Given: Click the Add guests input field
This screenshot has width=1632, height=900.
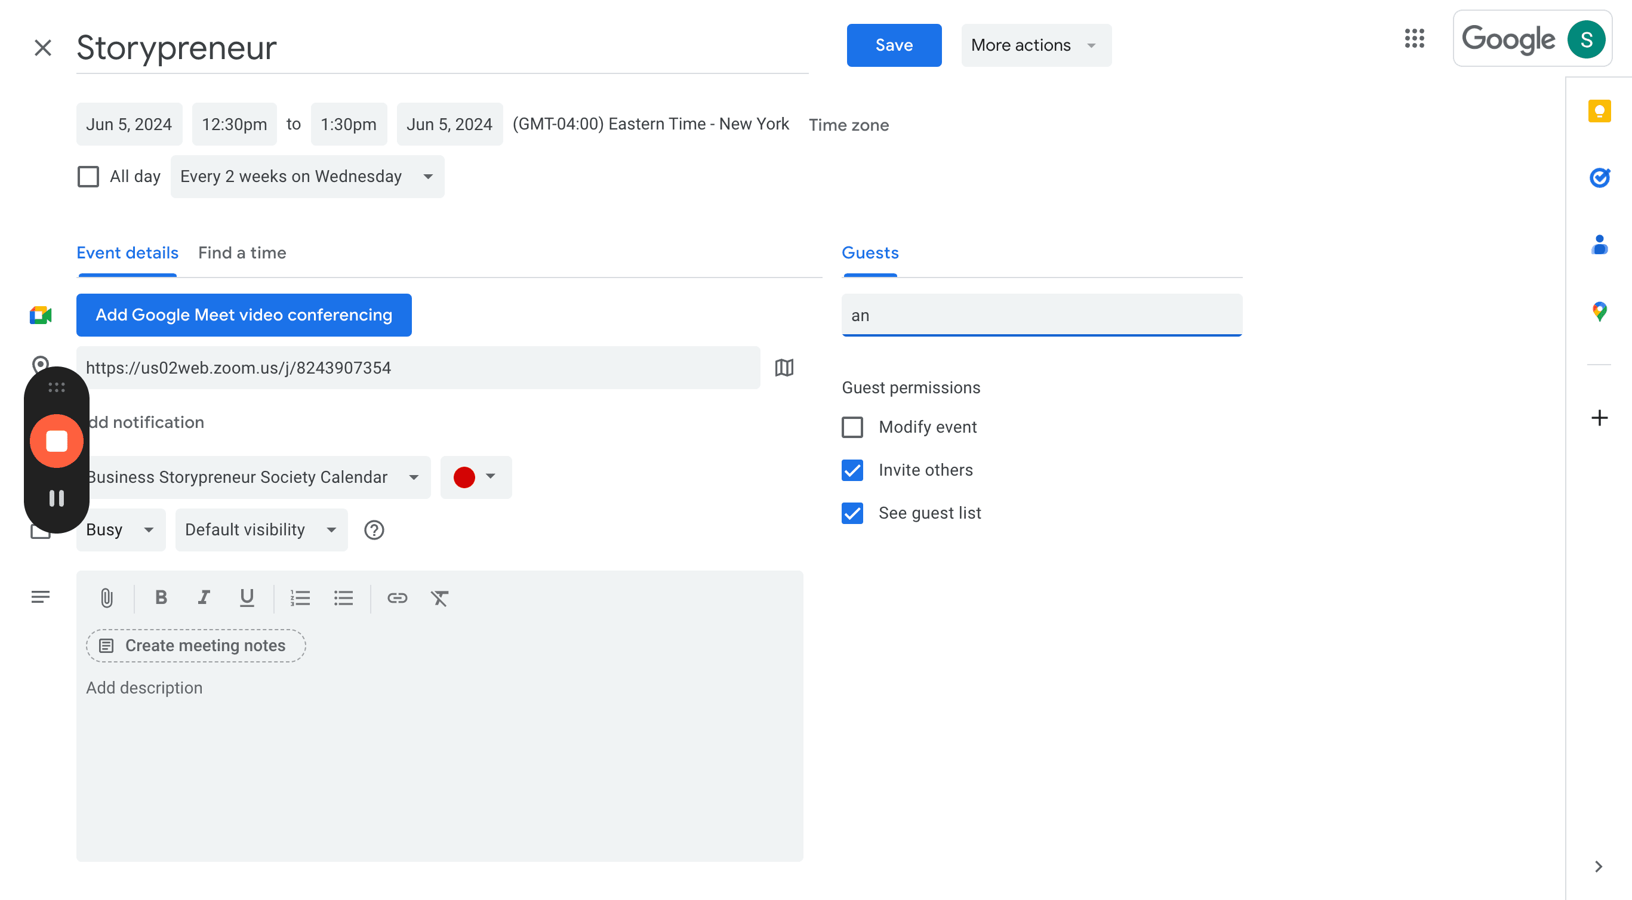Looking at the screenshot, I should (x=1042, y=315).
